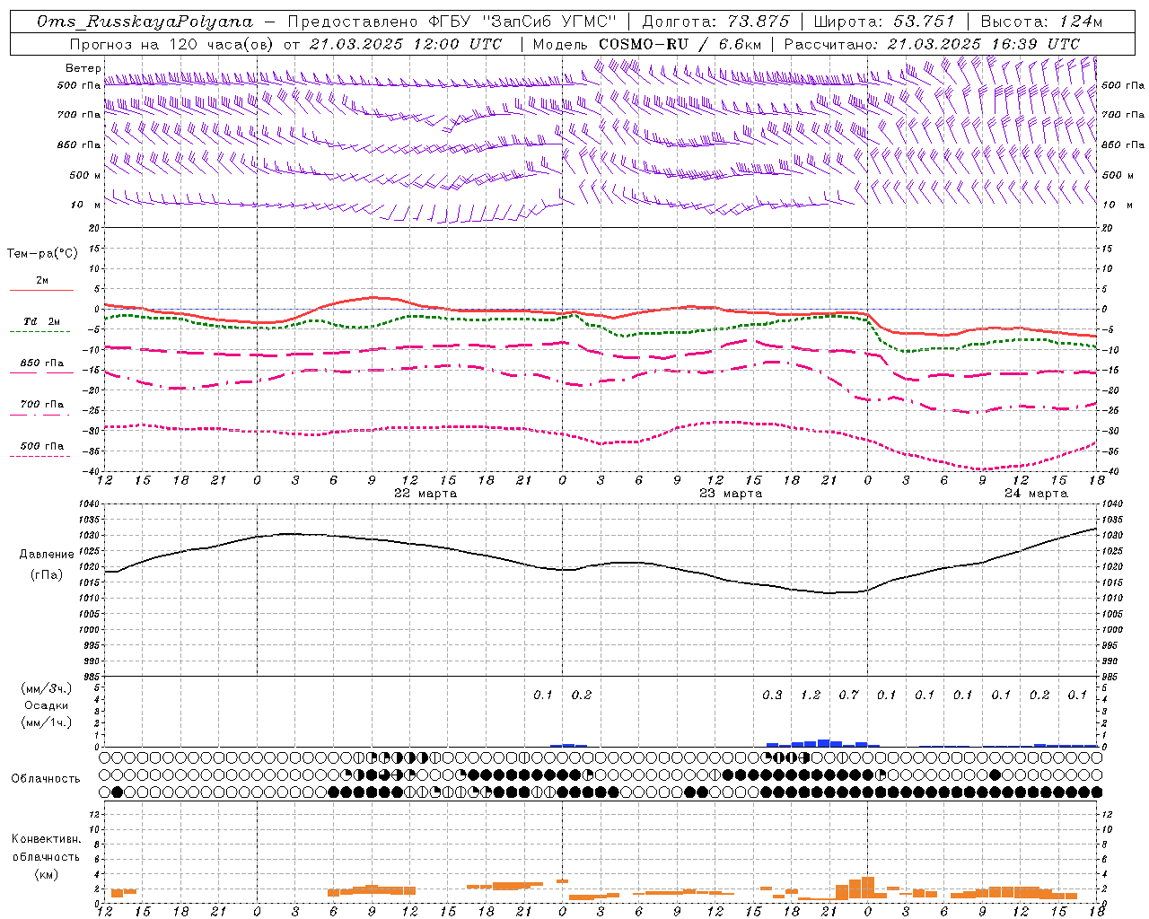Screen dimensions: 1149x919
Task: Click the 10 м wind level label on the left
Action: tap(86, 205)
